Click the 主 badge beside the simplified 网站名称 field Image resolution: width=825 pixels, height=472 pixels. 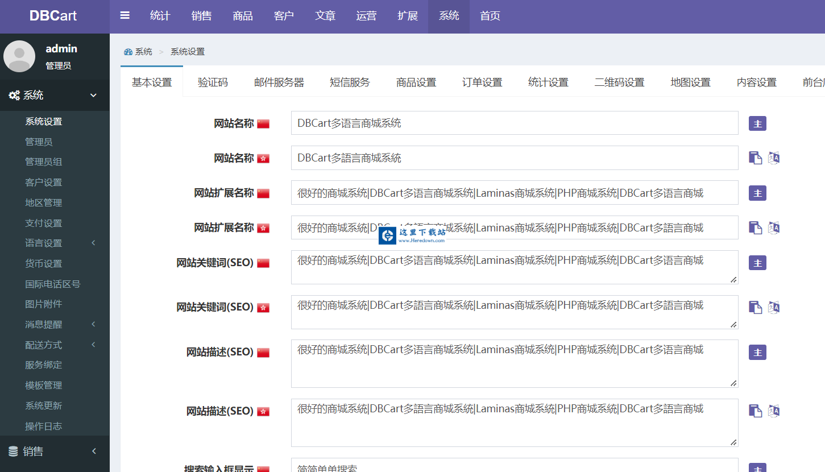757,123
